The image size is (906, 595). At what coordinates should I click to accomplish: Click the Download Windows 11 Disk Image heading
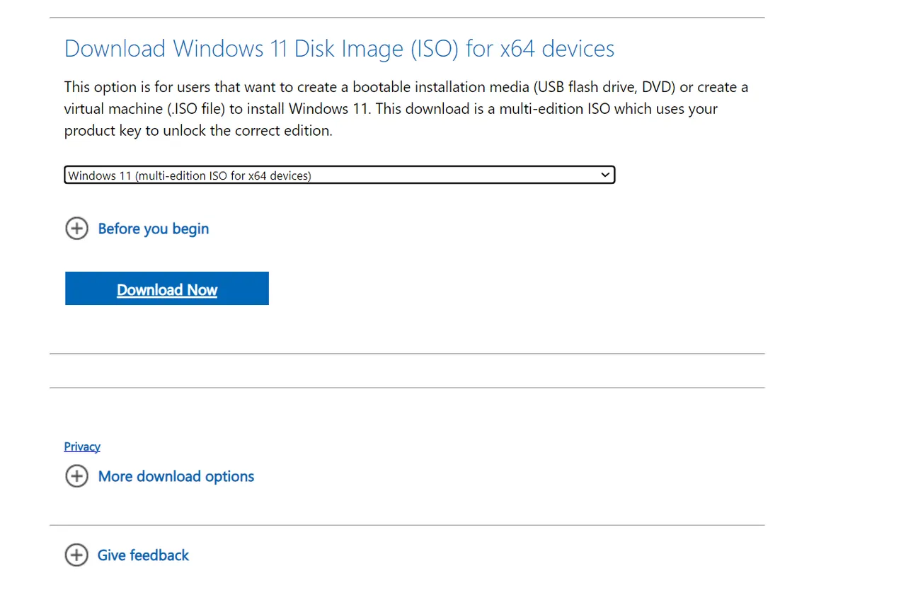coord(339,49)
